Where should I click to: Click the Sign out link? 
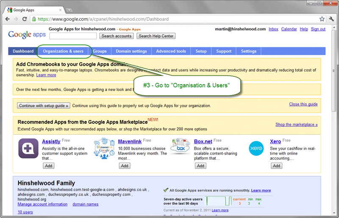(318, 29)
